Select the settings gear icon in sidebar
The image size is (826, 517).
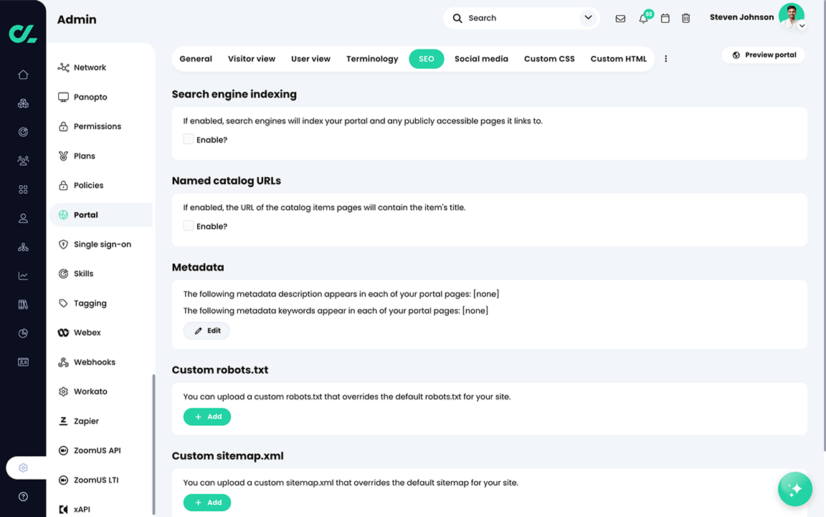pos(23,467)
